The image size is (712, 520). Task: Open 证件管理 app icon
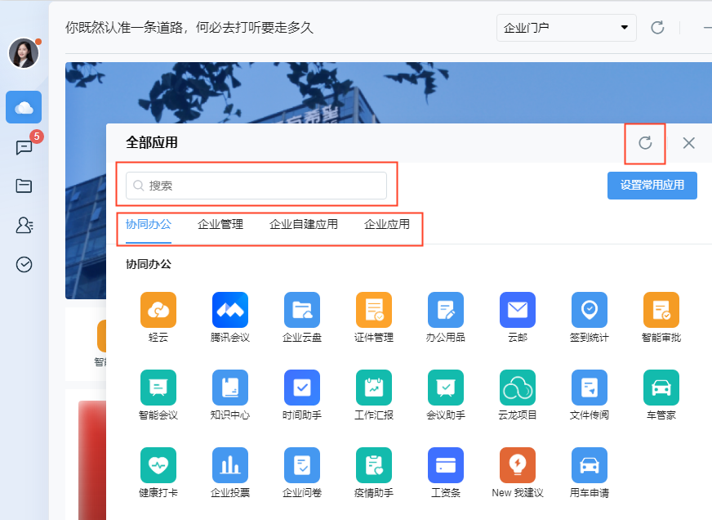(x=374, y=310)
